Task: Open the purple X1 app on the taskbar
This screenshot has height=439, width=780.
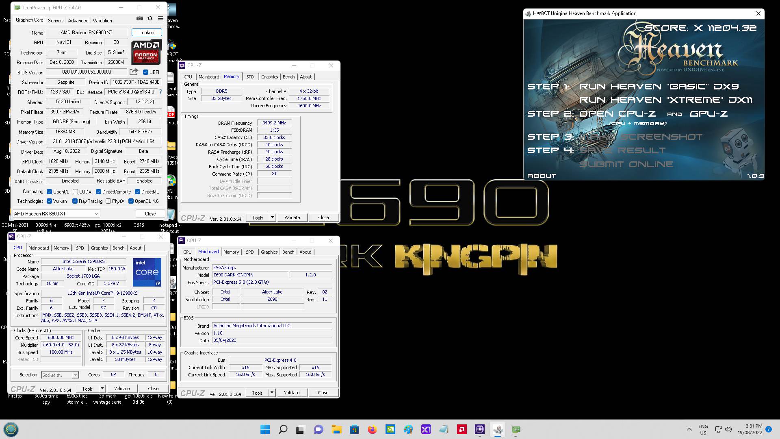Action: tap(426, 429)
